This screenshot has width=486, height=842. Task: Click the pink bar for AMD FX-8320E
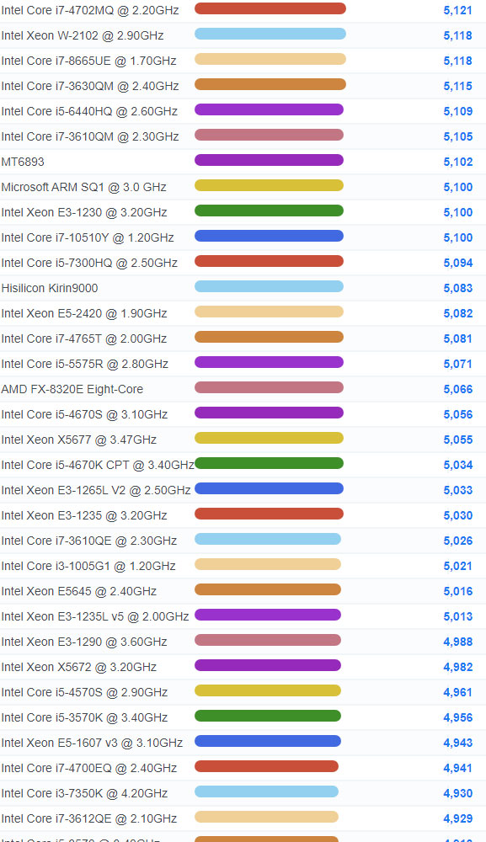pyautogui.click(x=269, y=387)
